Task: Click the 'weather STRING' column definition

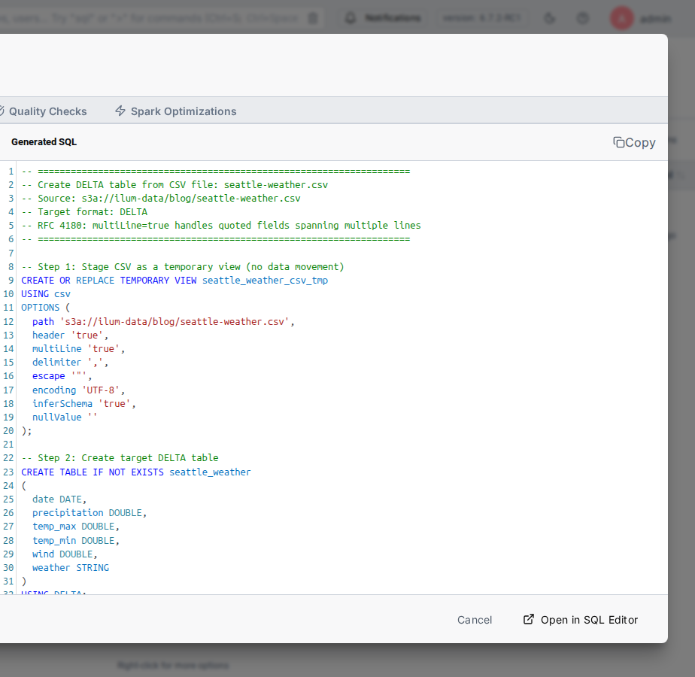Action: (71, 567)
